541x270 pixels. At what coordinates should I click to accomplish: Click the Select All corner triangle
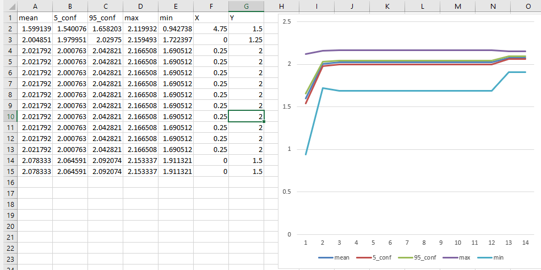[9, 6]
